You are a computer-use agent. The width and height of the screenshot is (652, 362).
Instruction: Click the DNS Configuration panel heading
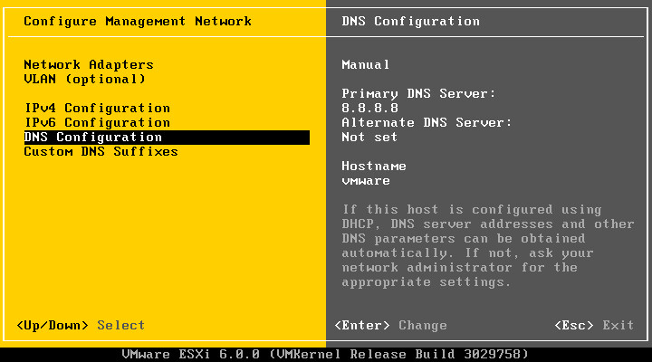(411, 21)
